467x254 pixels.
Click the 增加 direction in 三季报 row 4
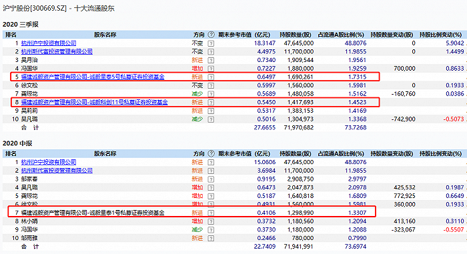[197, 69]
